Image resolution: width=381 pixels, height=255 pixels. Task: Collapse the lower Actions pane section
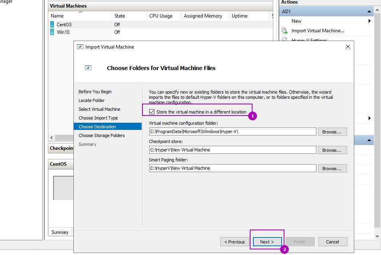pos(369,140)
